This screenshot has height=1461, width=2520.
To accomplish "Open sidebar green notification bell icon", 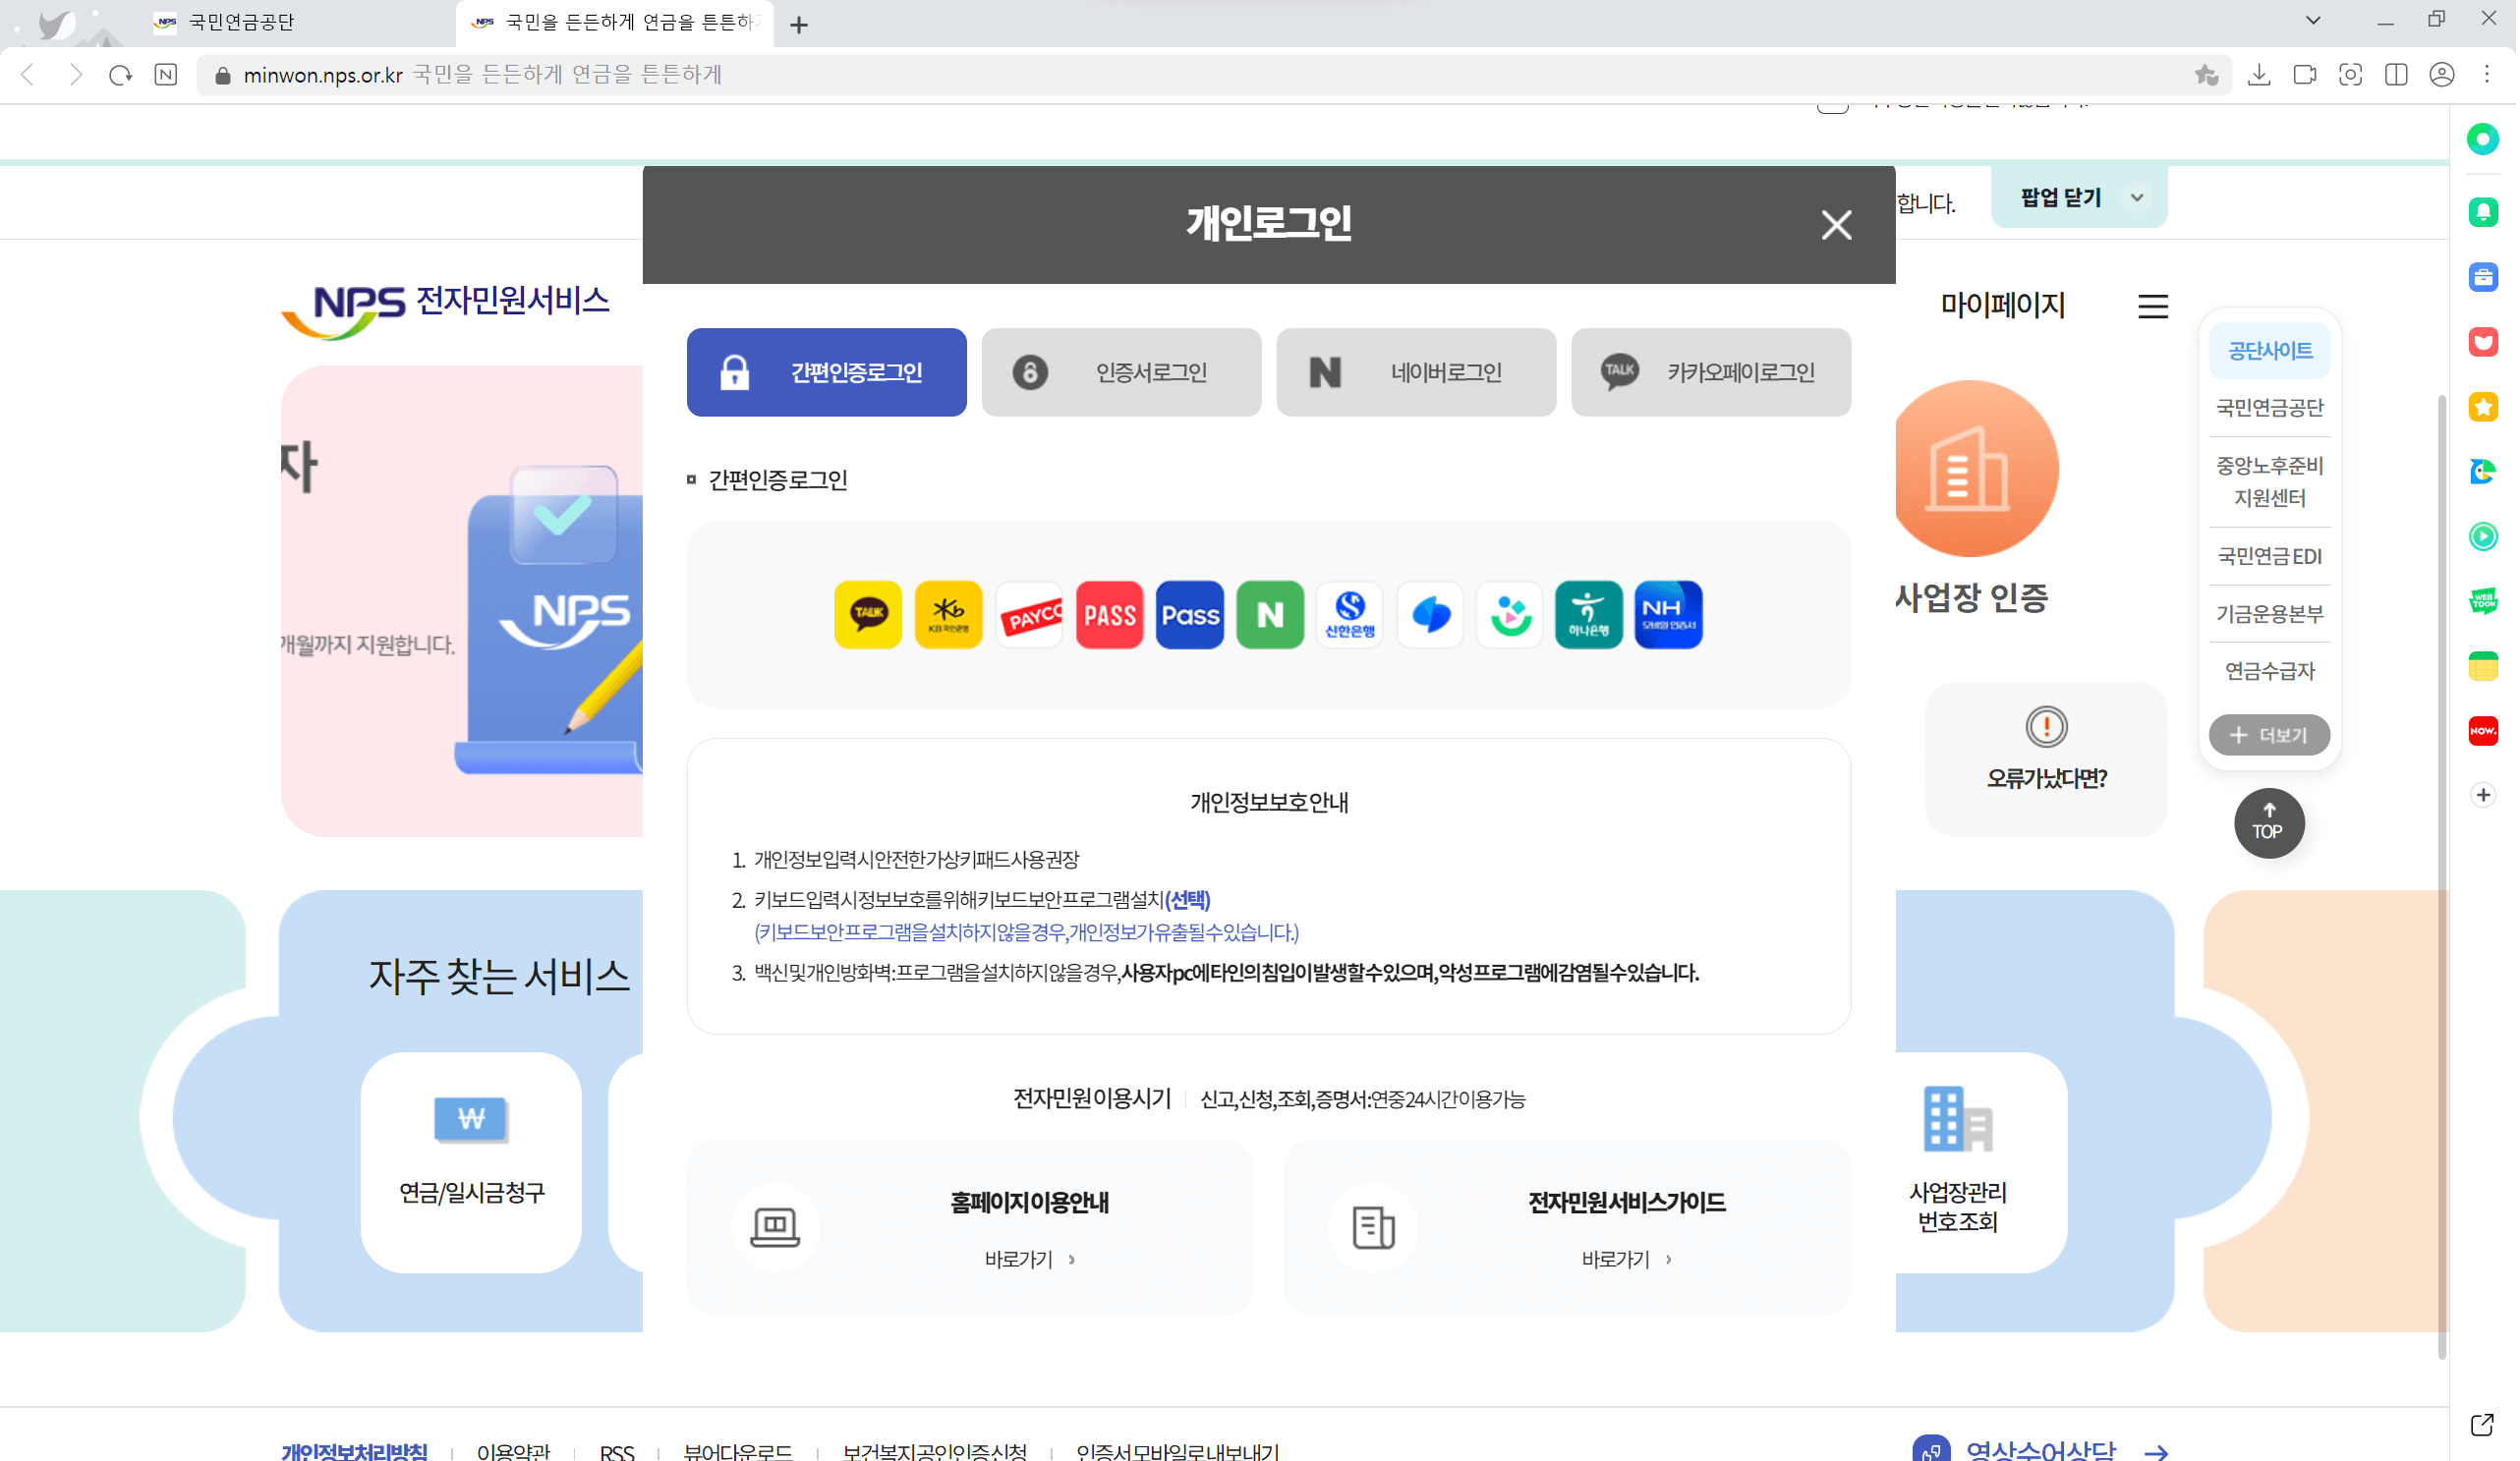I will click(x=2483, y=212).
